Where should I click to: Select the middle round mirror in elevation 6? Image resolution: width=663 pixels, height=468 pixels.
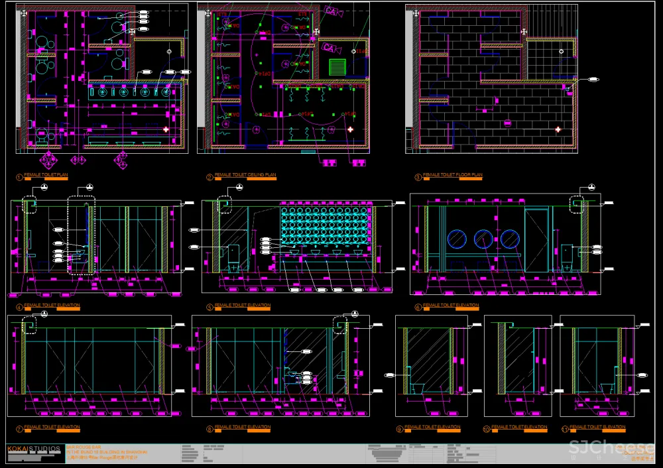(x=483, y=239)
